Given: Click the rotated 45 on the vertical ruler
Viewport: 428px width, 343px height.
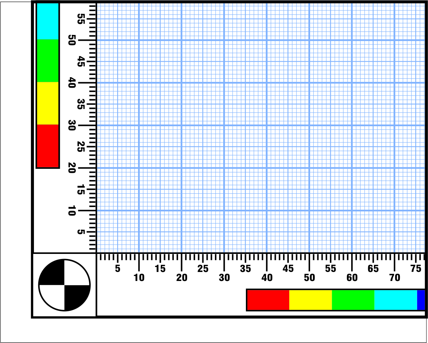Looking at the screenshot, I should point(80,61).
